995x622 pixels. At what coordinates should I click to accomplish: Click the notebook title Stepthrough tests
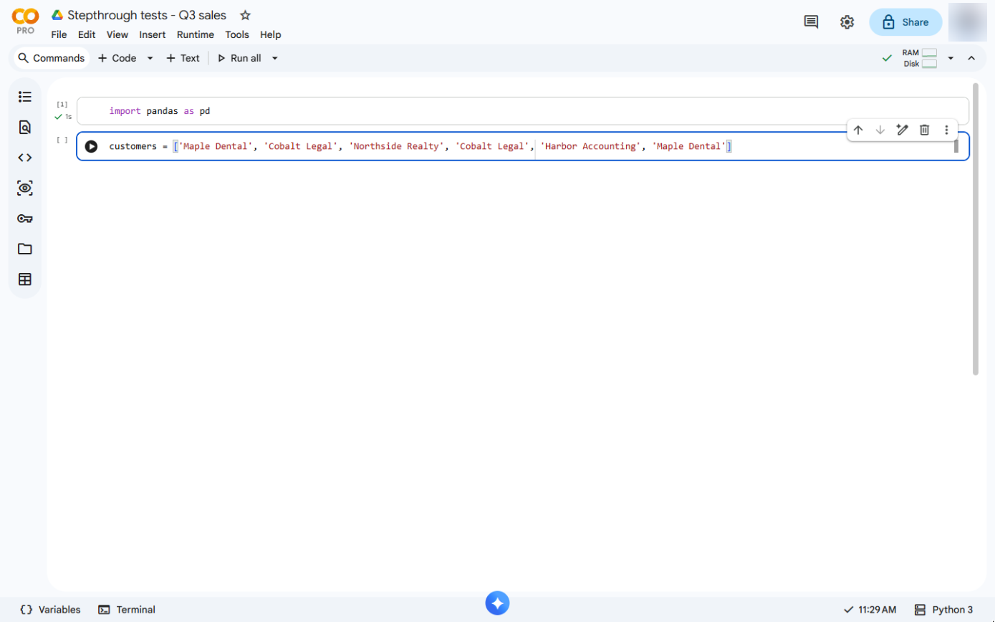pos(147,15)
